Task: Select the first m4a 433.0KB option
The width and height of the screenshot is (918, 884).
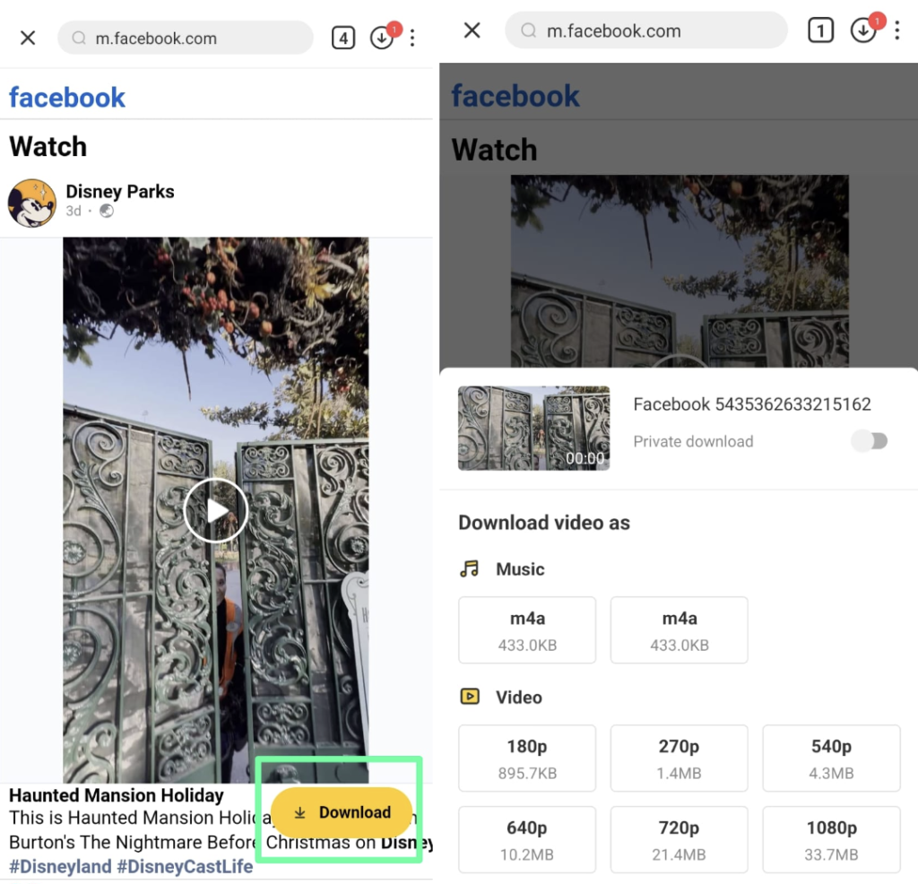Action: (527, 630)
